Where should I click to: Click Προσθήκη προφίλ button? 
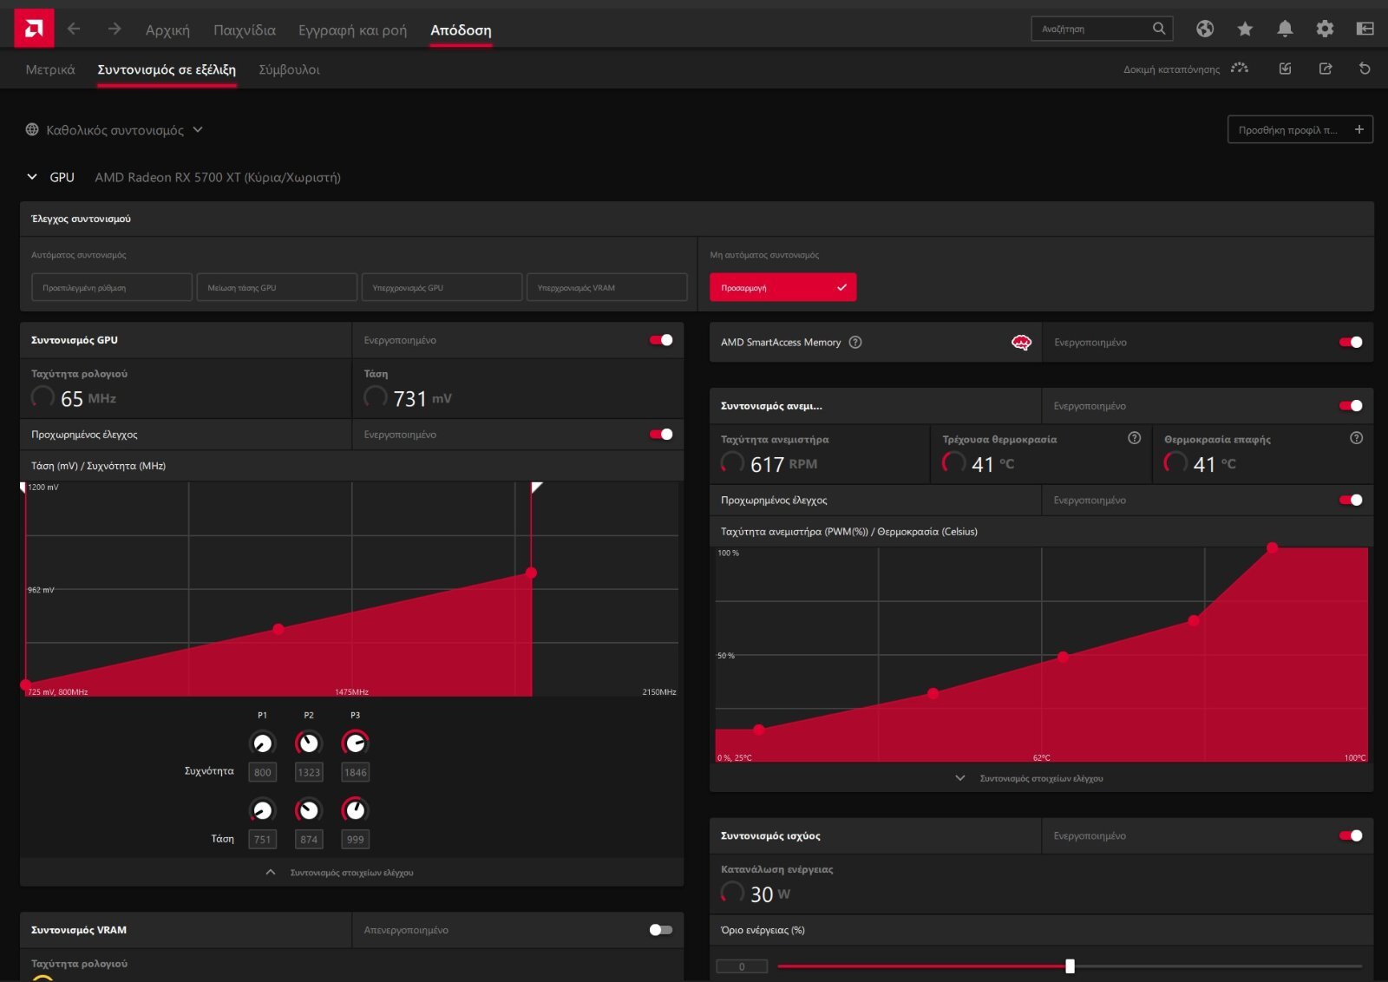tap(1300, 129)
